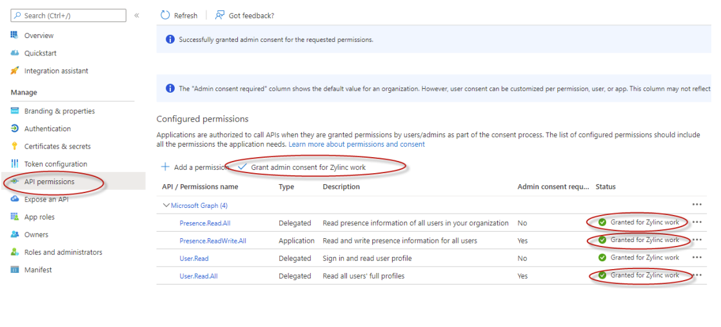Click the Got feedback person icon
The width and height of the screenshot is (721, 327).
click(x=220, y=15)
